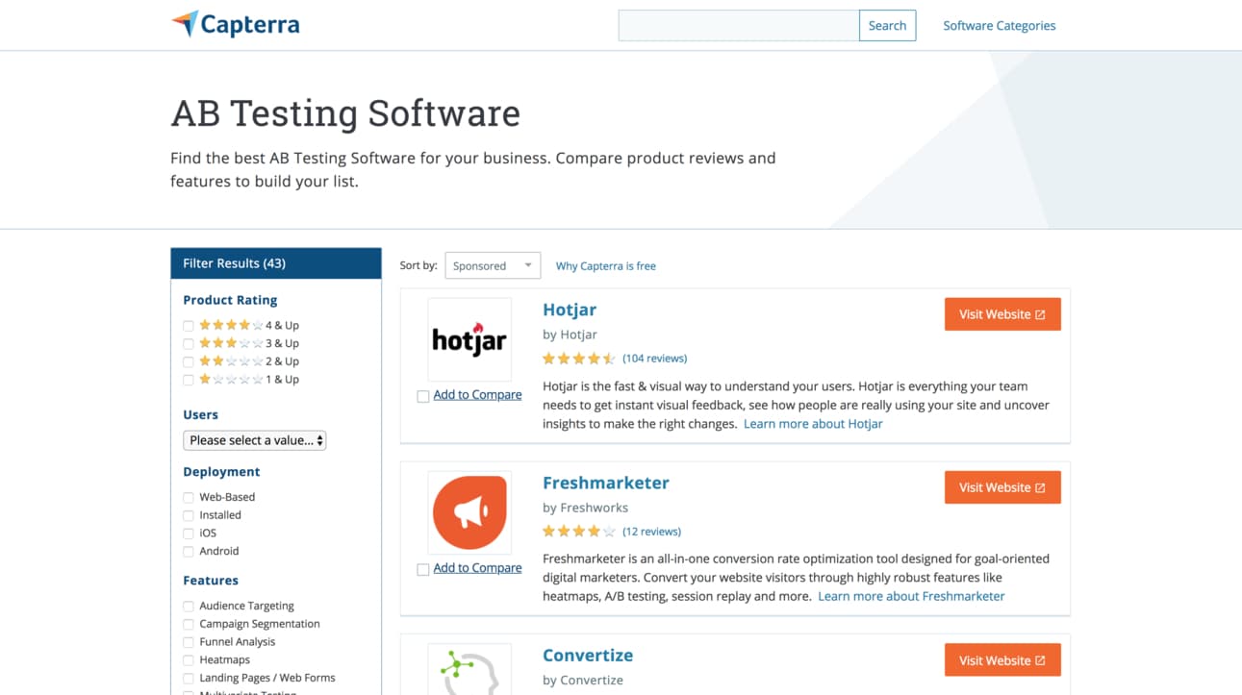1242x695 pixels.
Task: Click the AB Testing Software heading
Action: click(345, 113)
